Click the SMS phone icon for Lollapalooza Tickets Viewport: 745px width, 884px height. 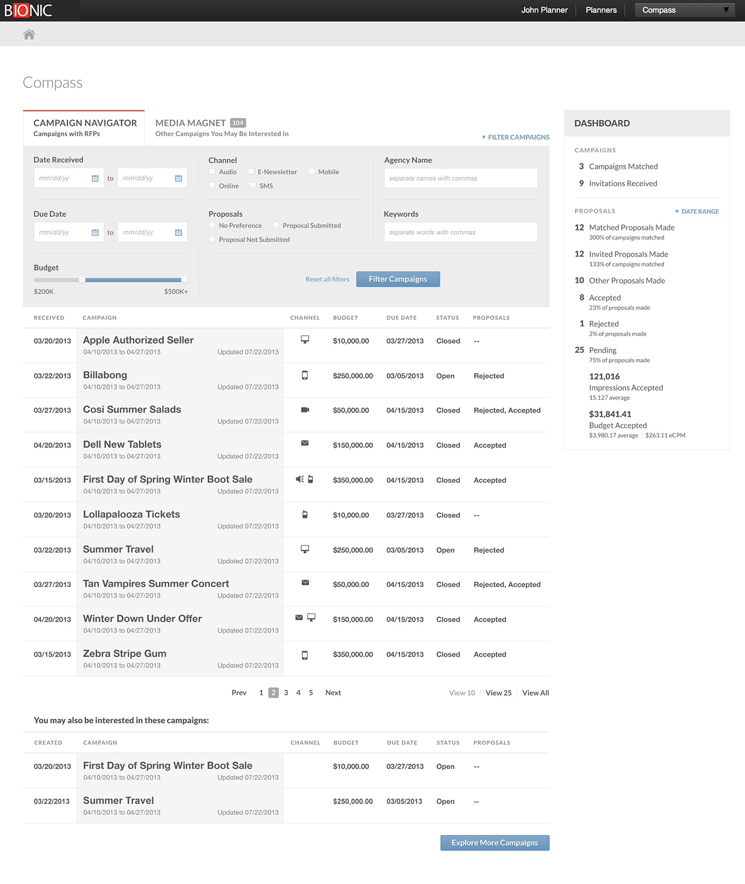point(305,515)
